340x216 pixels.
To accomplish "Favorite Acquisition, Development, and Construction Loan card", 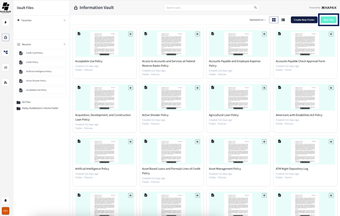I will [x=131, y=88].
